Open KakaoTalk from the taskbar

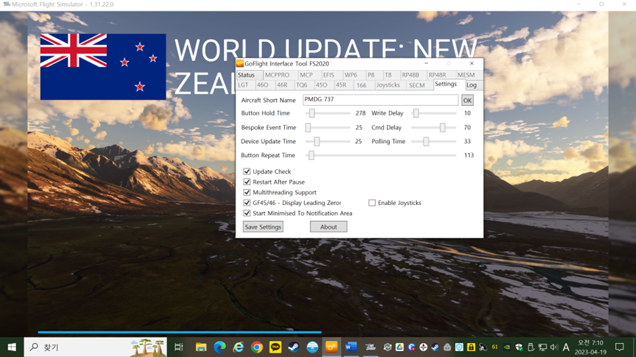tap(275, 347)
